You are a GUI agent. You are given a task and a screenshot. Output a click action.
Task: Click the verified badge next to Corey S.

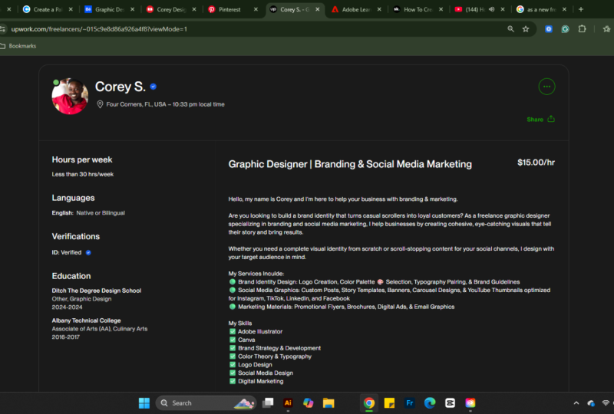[153, 87]
